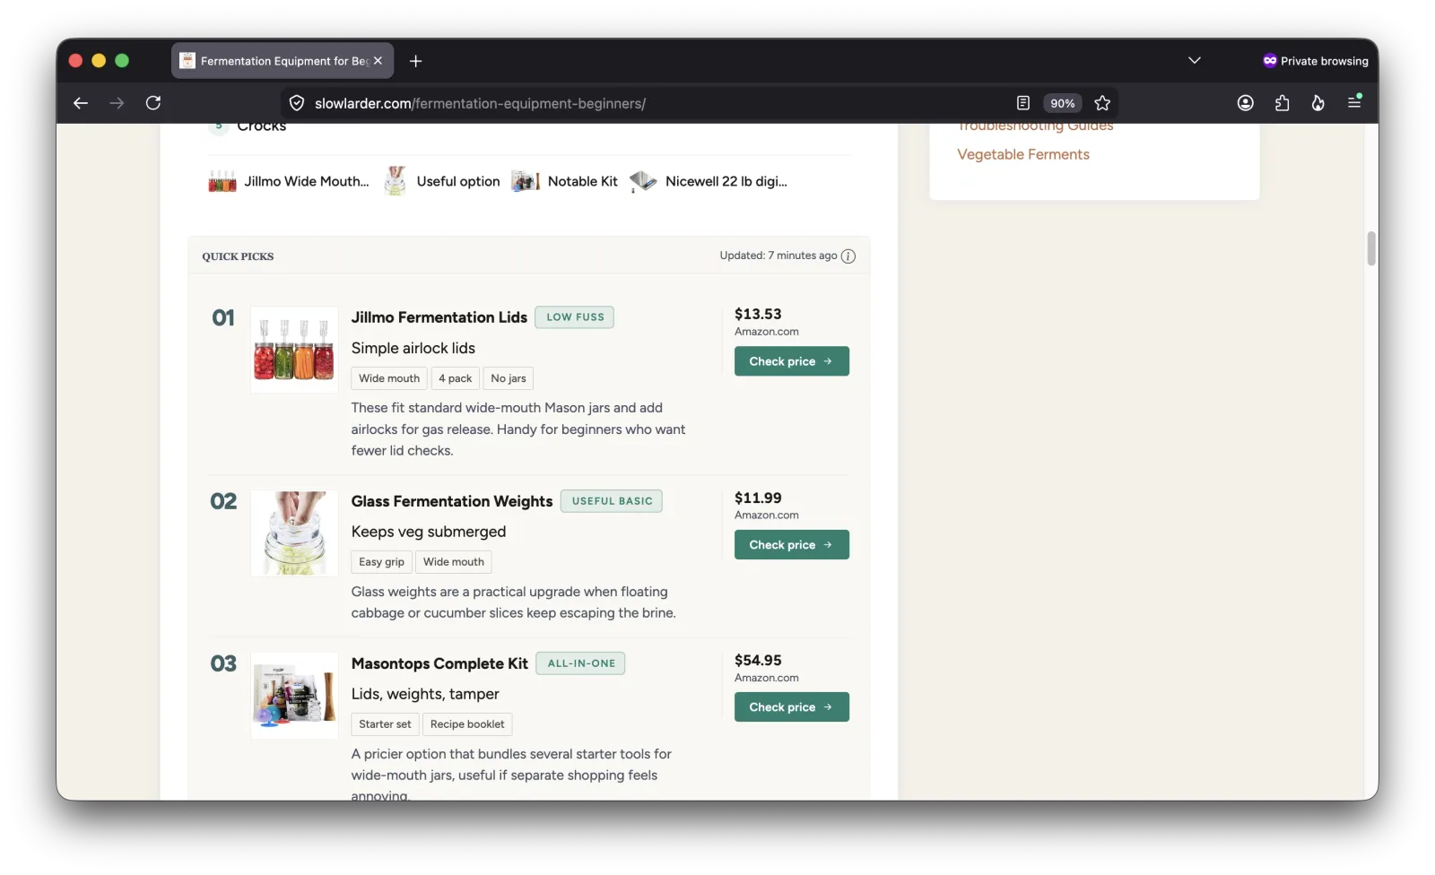Open the list all tabs chevron
Image resolution: width=1435 pixels, height=875 pixels.
coord(1194,60)
